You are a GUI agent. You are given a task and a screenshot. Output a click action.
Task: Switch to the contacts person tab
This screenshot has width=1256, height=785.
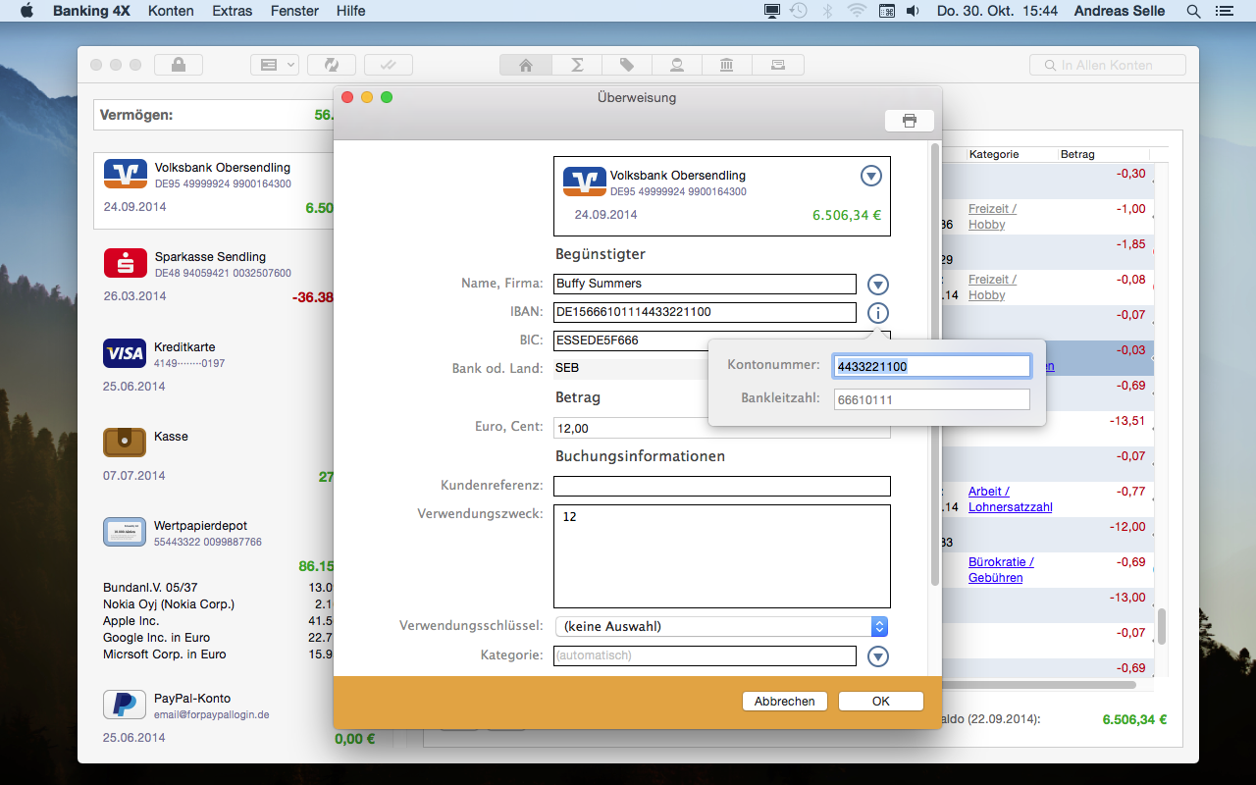point(677,65)
